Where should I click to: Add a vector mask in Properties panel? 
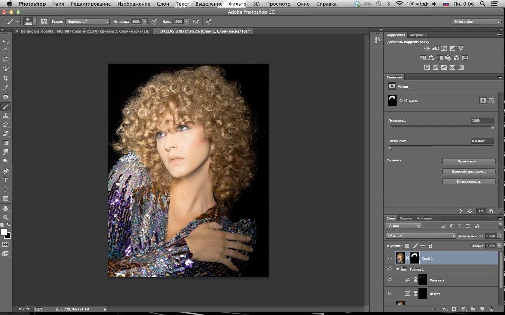[x=492, y=100]
